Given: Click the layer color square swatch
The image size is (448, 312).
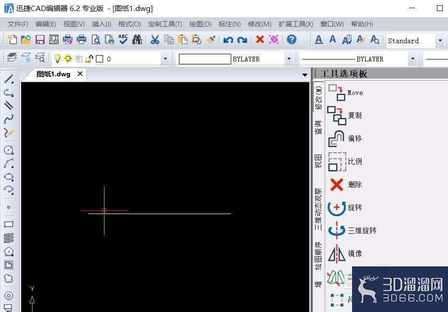Looking at the screenshot, I should (x=99, y=59).
